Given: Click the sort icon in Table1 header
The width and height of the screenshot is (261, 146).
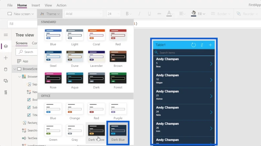Looking at the screenshot, I should pyautogui.click(x=202, y=45).
